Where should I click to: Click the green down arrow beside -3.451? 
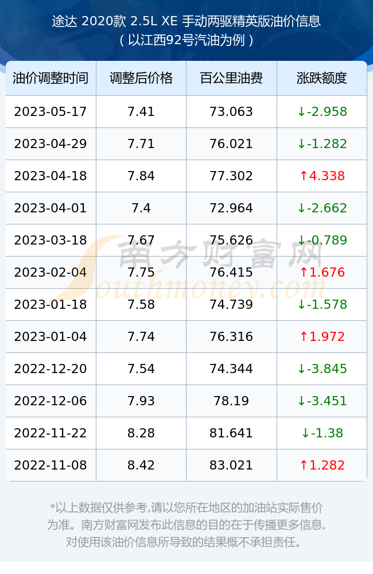tap(301, 401)
